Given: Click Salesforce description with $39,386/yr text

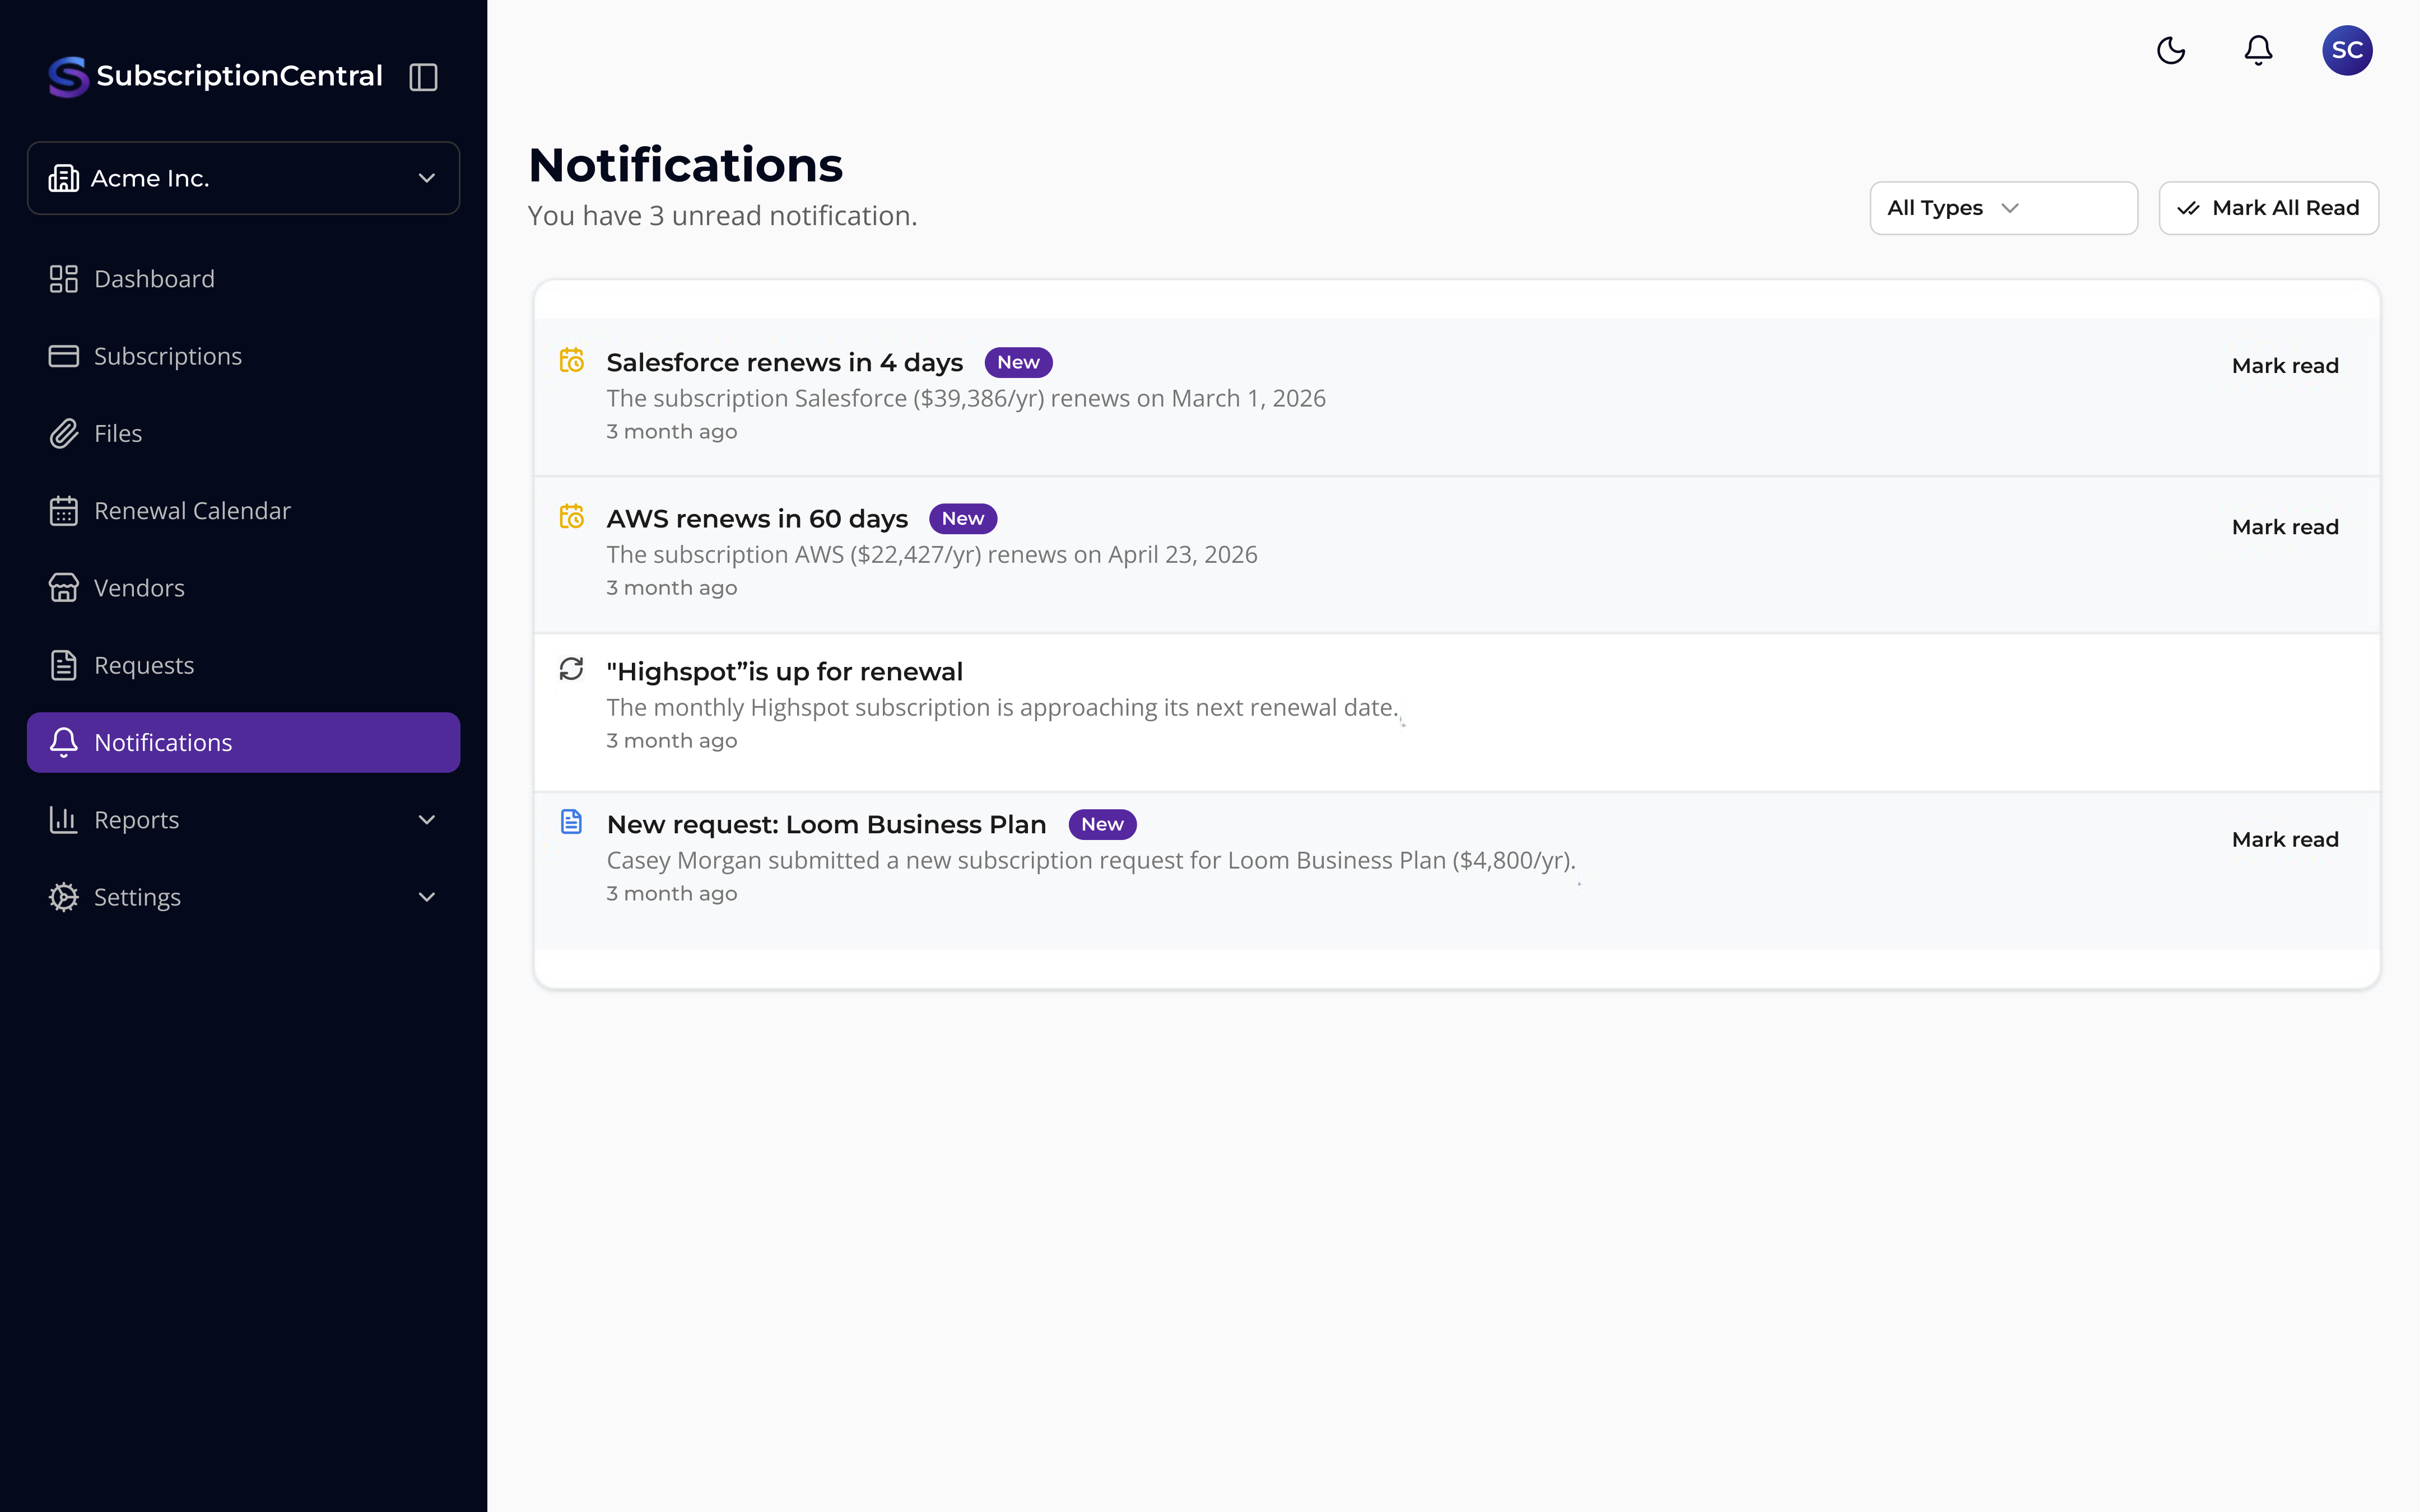Looking at the screenshot, I should click(966, 399).
